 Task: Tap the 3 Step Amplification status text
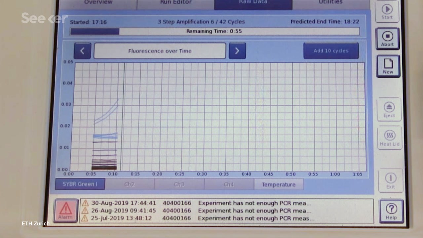[x=201, y=22]
